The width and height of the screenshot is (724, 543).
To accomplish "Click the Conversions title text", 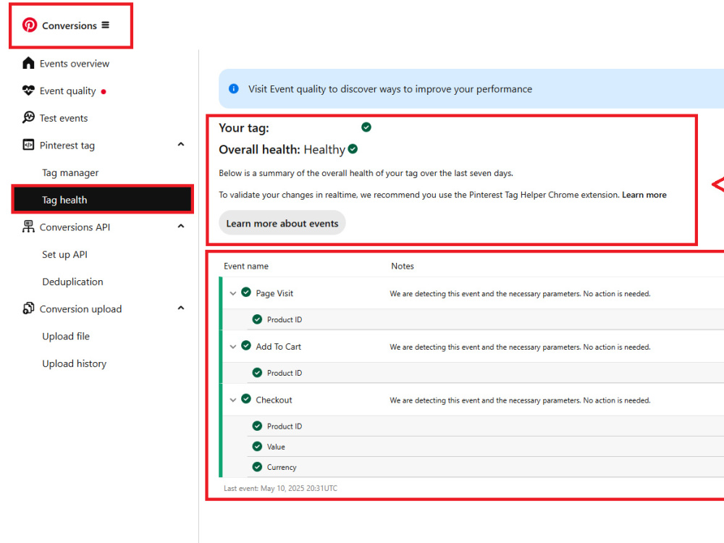I will (70, 26).
